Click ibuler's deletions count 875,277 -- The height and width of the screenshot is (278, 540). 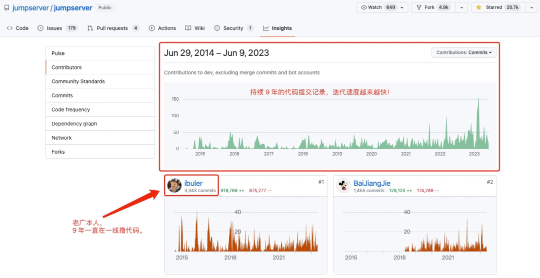tap(260, 190)
